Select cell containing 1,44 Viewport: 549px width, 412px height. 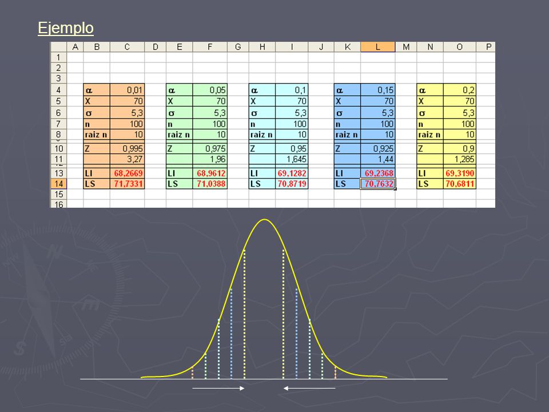[378, 159]
